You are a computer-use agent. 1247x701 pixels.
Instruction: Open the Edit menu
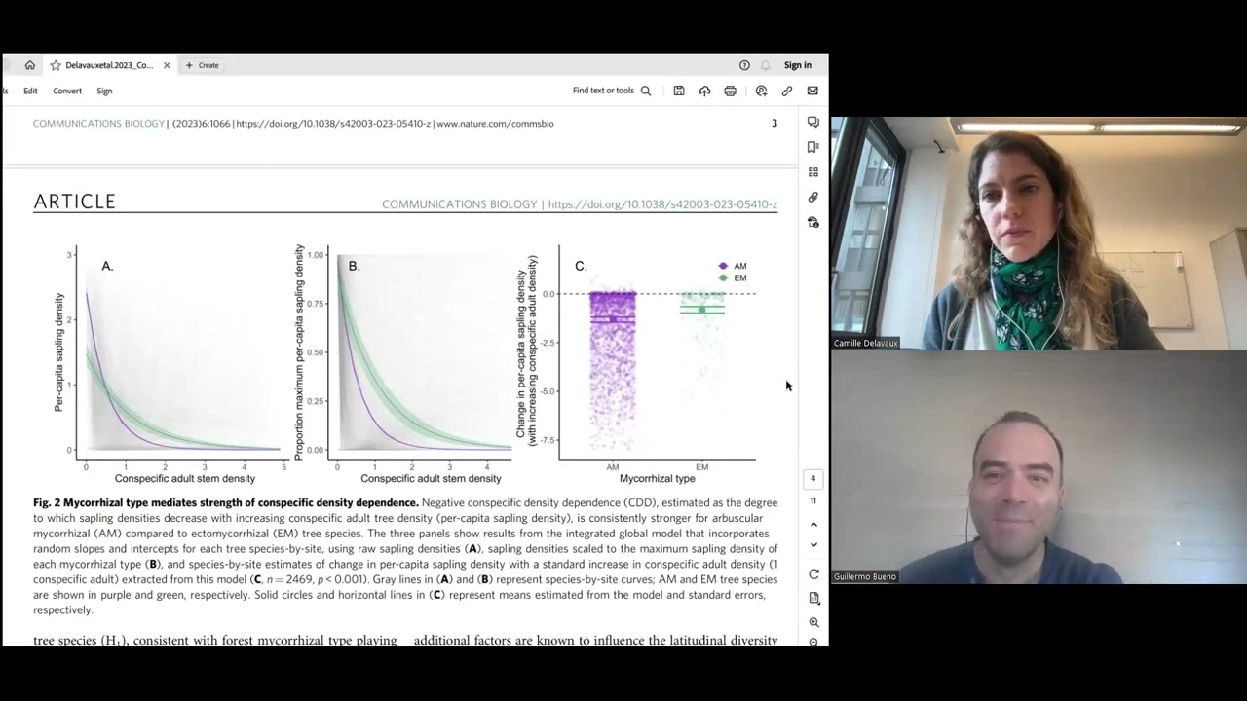(x=30, y=91)
